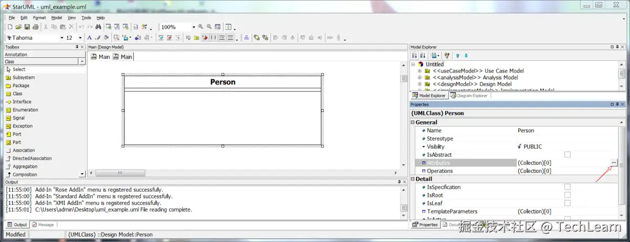Toggle the IsLeaf checkbox
630x242 pixels.
567,203
